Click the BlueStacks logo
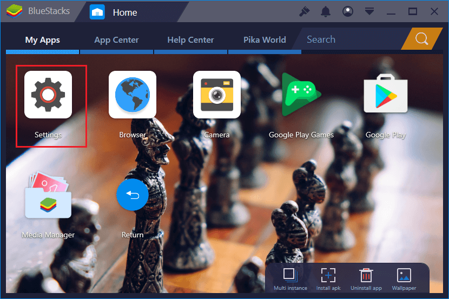Viewport: 449px width, 299px height. click(14, 11)
